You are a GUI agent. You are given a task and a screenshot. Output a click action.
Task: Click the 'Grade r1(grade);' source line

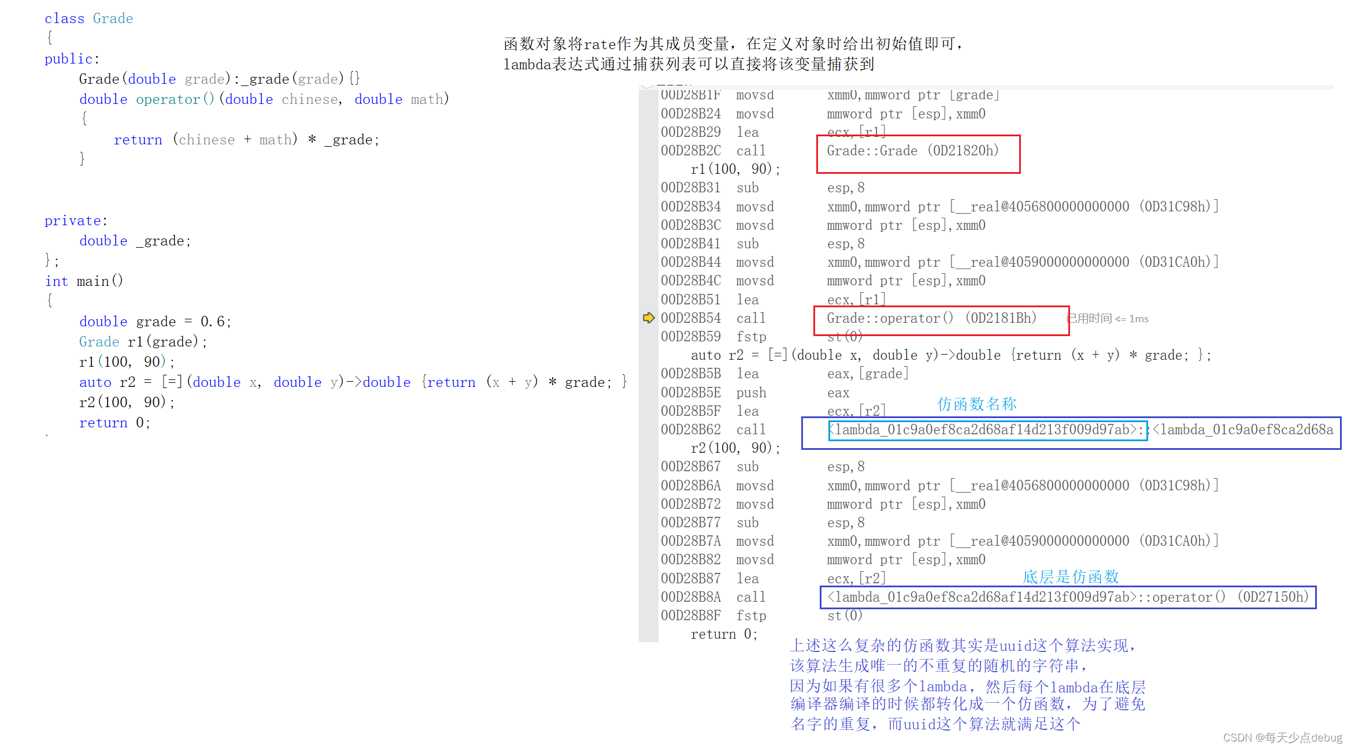point(143,342)
